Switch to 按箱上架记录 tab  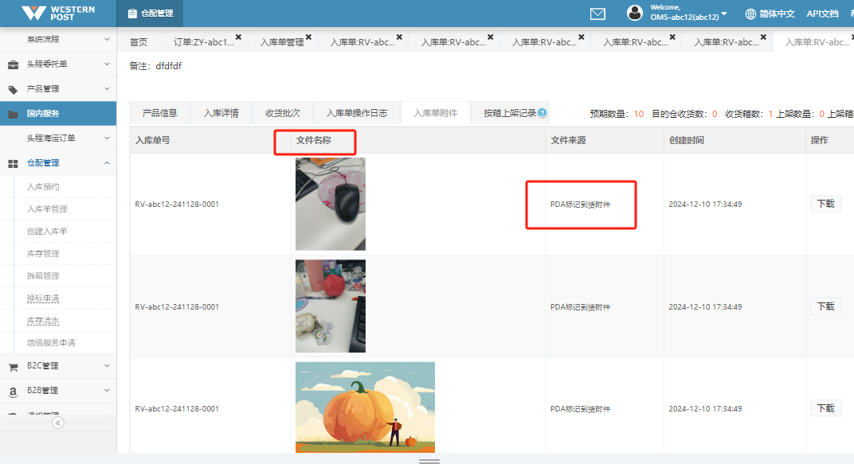point(510,112)
